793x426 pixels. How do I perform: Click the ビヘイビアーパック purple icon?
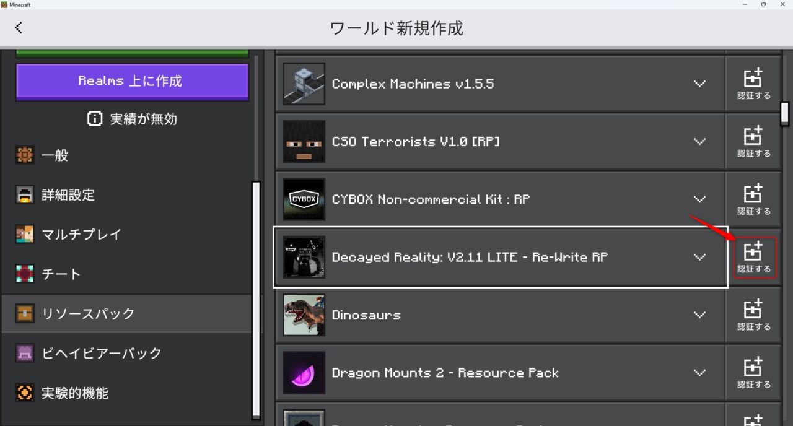click(x=25, y=354)
